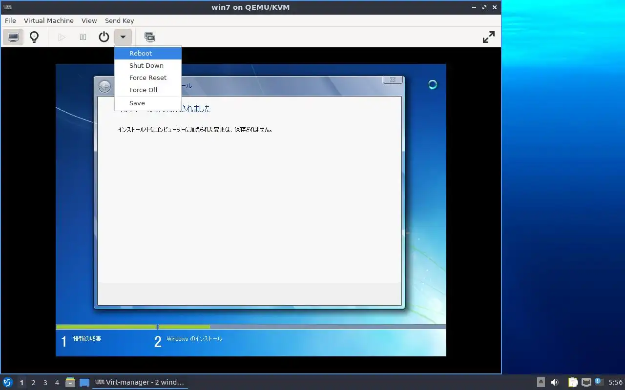This screenshot has height=390, width=625.
Task: Minimize the win7 QEMU/KVM window
Action: [475, 7]
